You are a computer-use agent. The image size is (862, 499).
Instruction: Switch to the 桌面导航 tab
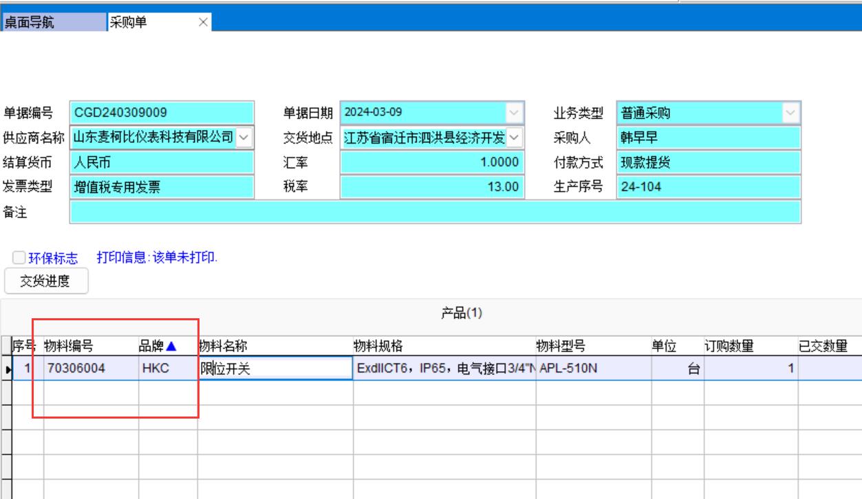(x=54, y=23)
